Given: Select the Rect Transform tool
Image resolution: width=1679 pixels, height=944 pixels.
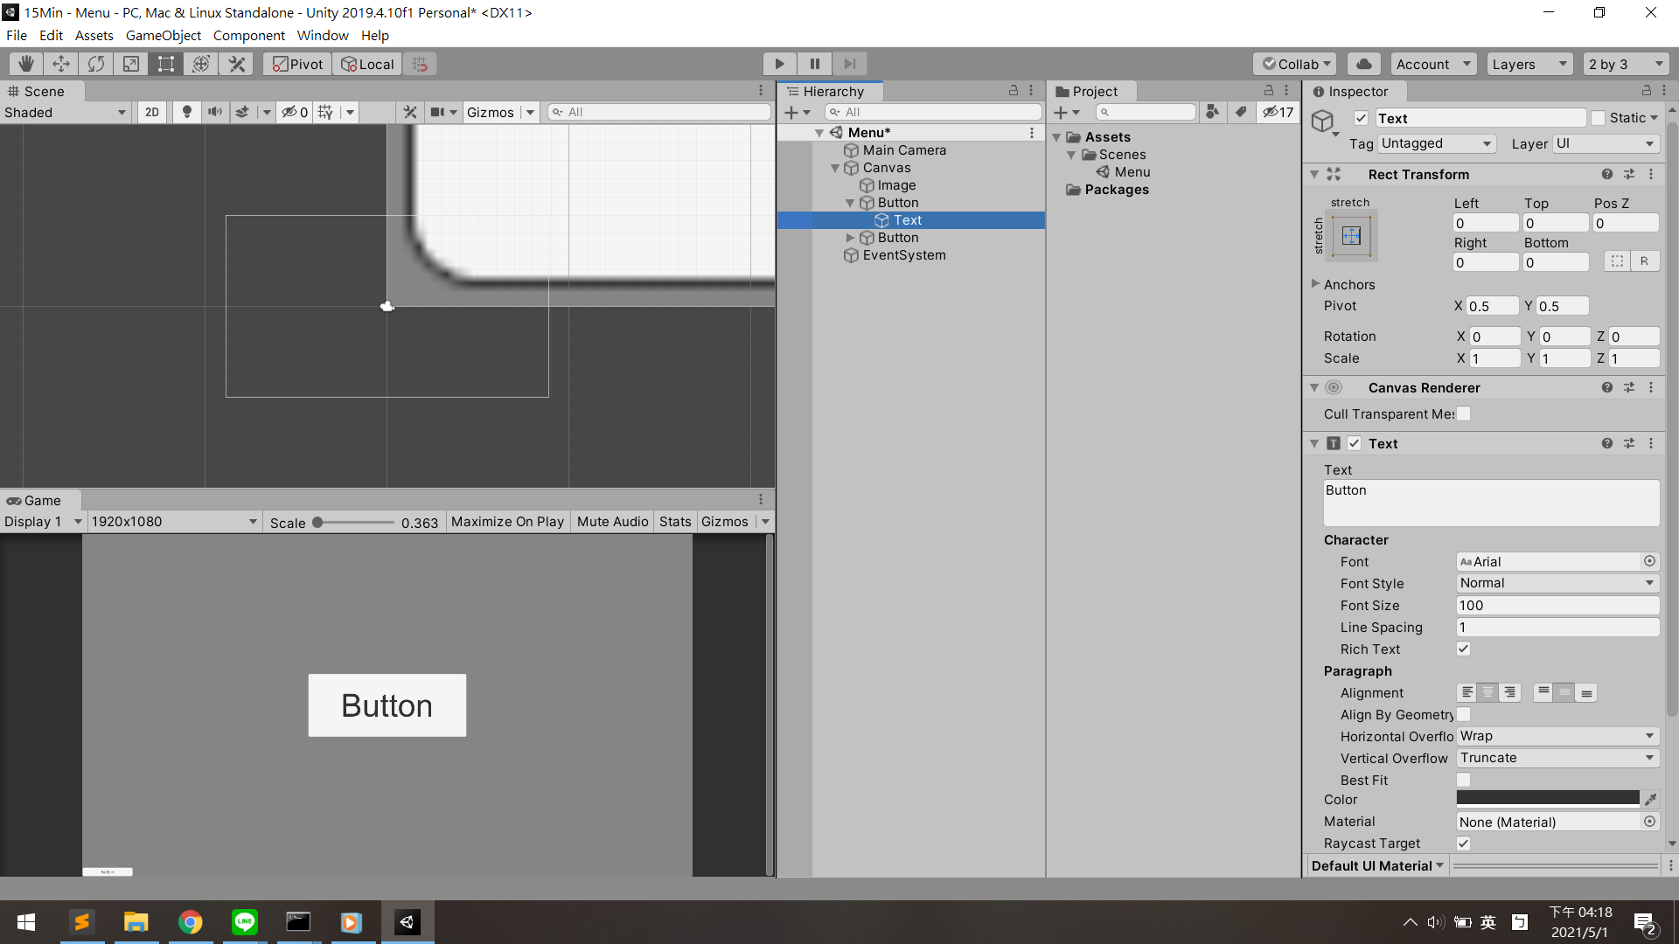Looking at the screenshot, I should [166, 64].
